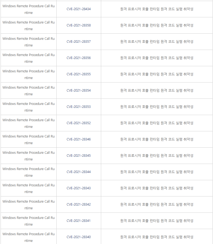Open the CVE-2021-28434 link
The width and height of the screenshot is (213, 244).
pyautogui.click(x=78, y=9)
